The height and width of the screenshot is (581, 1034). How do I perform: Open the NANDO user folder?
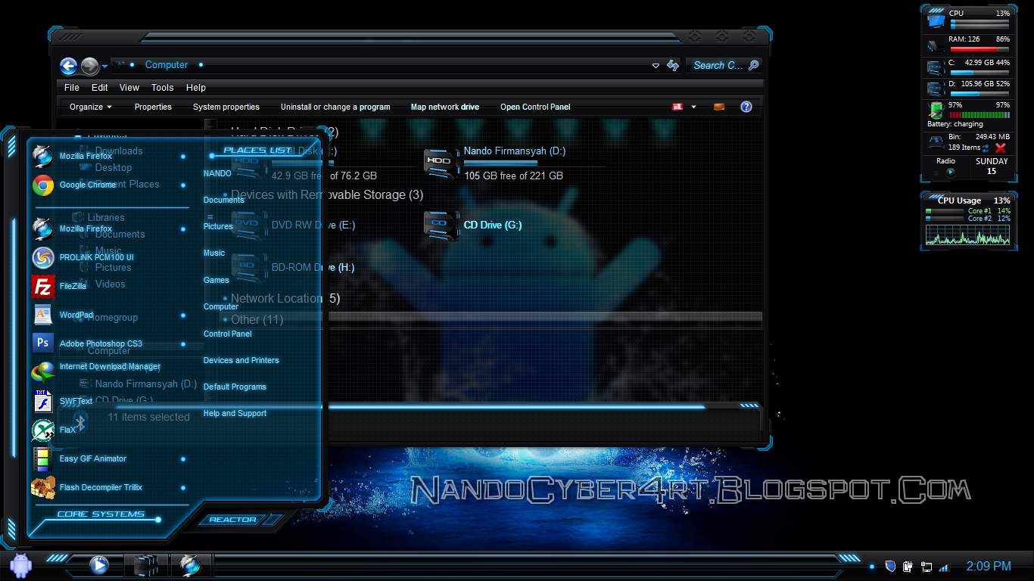pyautogui.click(x=217, y=173)
